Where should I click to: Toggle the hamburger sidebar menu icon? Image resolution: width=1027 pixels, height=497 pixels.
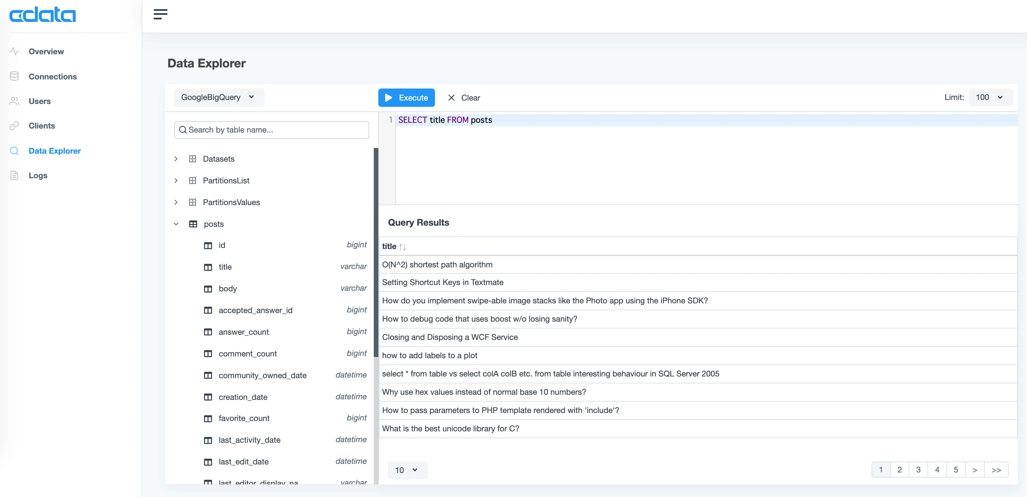coord(160,14)
